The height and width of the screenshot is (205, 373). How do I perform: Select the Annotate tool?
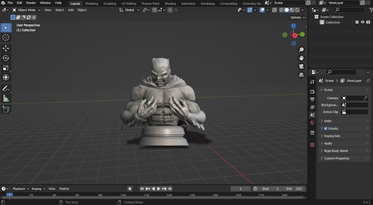5,88
